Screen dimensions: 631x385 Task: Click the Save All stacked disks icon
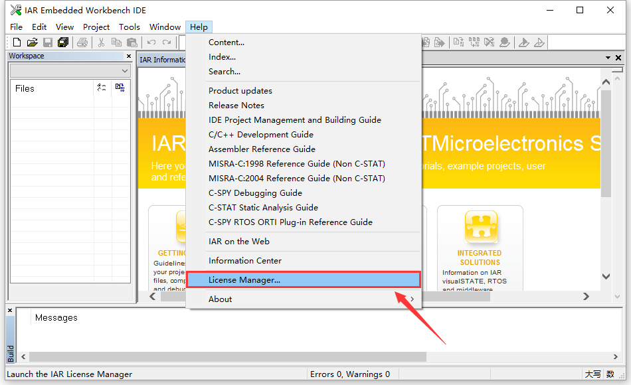click(63, 42)
